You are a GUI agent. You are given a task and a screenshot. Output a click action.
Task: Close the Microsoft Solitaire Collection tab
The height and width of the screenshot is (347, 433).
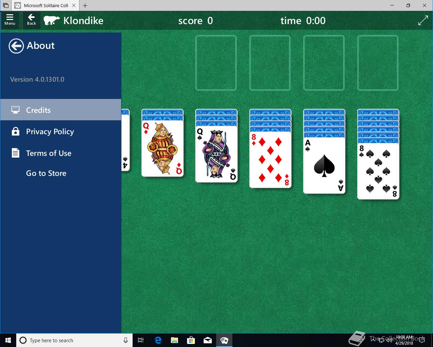coord(74,5)
